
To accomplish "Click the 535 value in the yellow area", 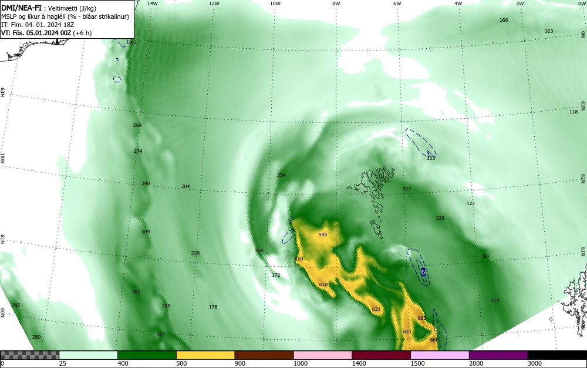I will (323, 235).
